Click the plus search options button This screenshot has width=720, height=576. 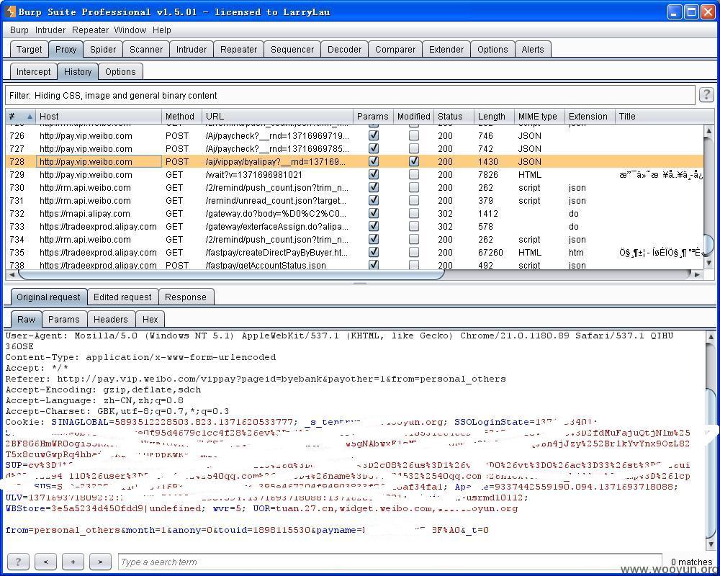pos(73,562)
